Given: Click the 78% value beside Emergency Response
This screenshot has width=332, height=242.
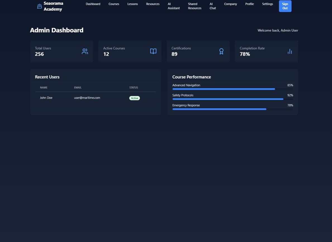Looking at the screenshot, I should tap(290, 105).
